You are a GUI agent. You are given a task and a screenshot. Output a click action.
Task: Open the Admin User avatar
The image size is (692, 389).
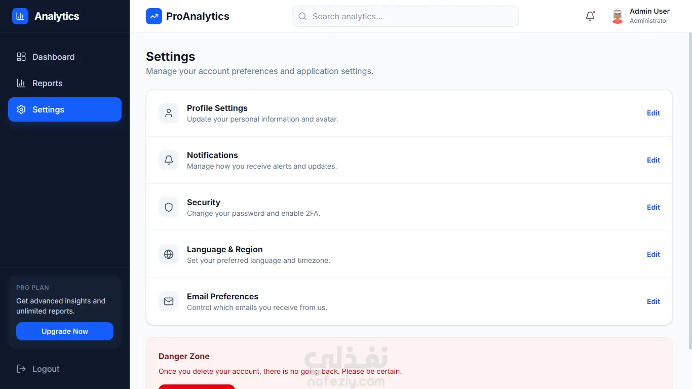[617, 16]
